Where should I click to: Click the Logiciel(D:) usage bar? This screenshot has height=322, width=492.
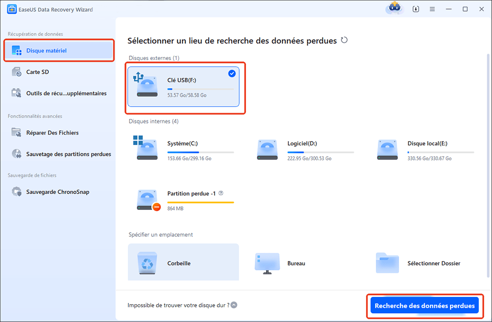click(x=321, y=152)
